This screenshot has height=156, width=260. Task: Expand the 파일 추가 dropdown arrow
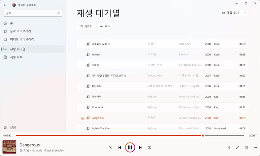[245, 13]
